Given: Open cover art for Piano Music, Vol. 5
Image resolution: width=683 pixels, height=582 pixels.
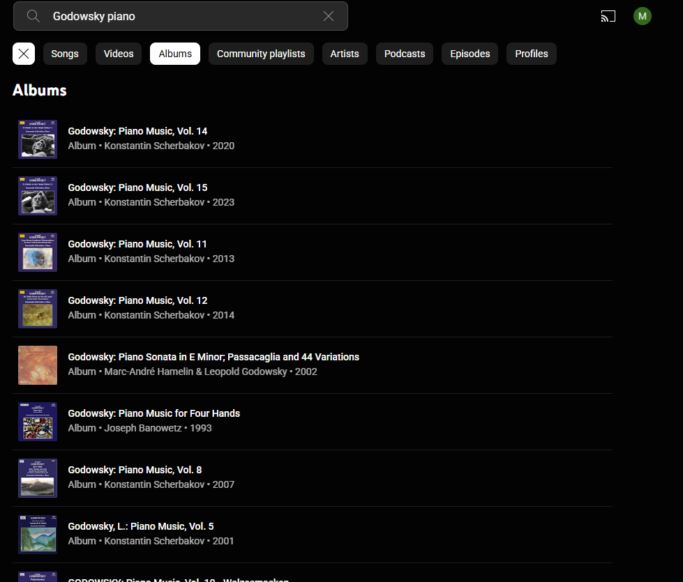Looking at the screenshot, I should point(38,535).
